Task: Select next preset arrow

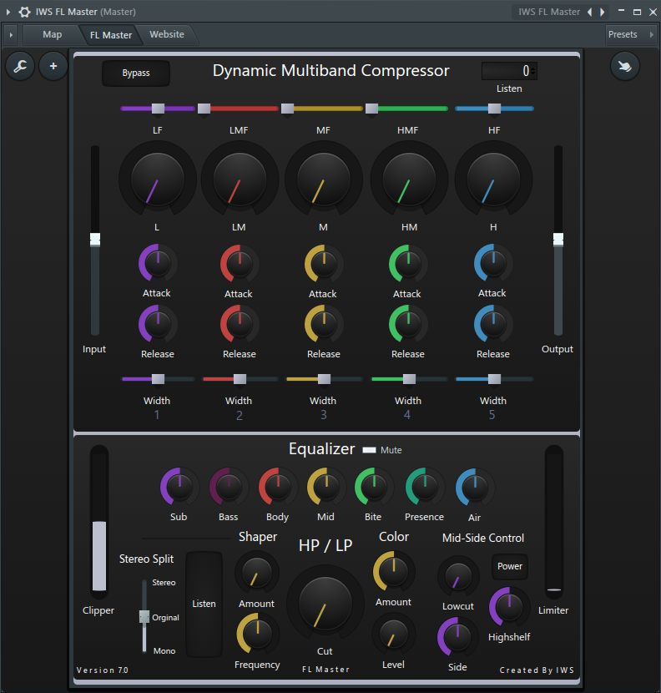Action: 602,12
